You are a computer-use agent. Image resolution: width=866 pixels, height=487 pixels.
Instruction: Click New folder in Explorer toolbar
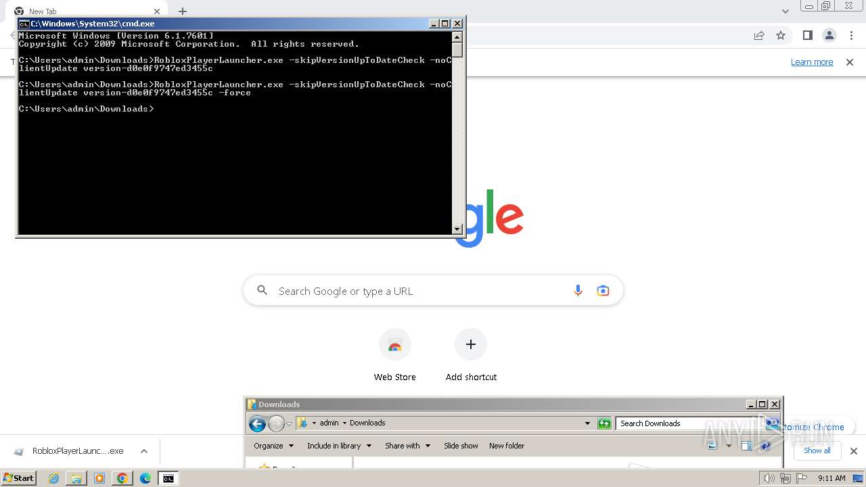[507, 446]
